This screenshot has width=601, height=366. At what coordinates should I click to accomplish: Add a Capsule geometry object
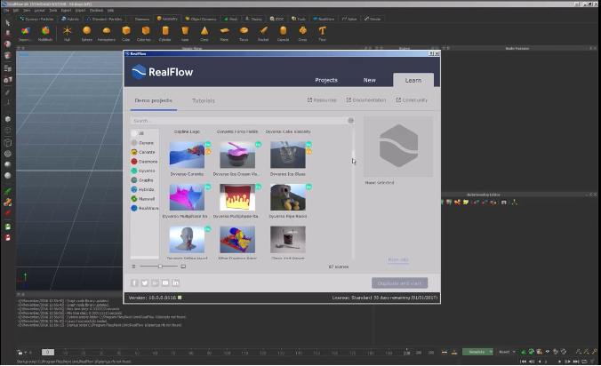[283, 33]
